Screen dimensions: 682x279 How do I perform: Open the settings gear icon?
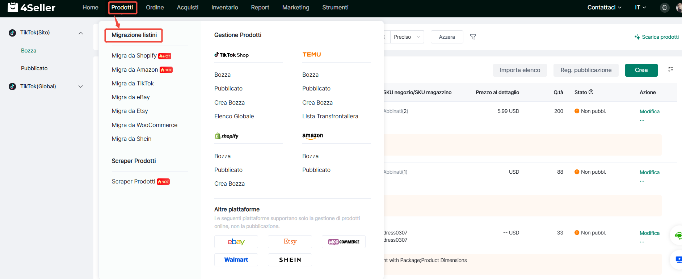coord(665,8)
